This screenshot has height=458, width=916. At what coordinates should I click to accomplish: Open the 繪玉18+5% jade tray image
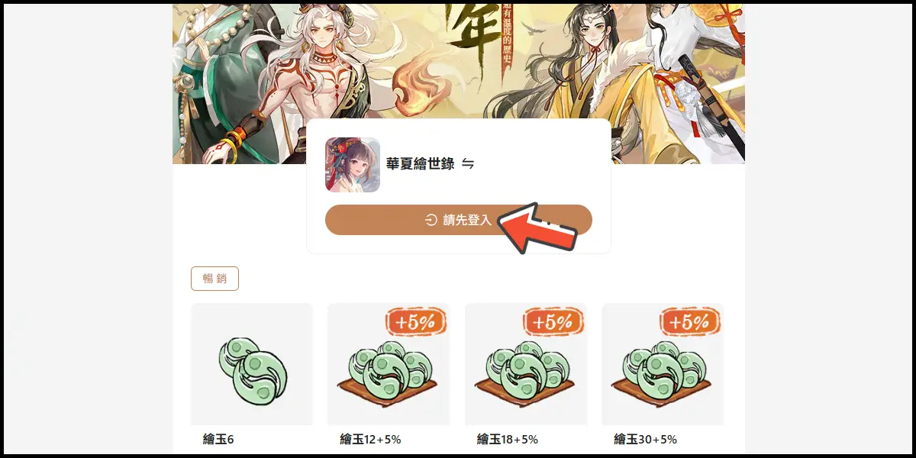click(526, 364)
